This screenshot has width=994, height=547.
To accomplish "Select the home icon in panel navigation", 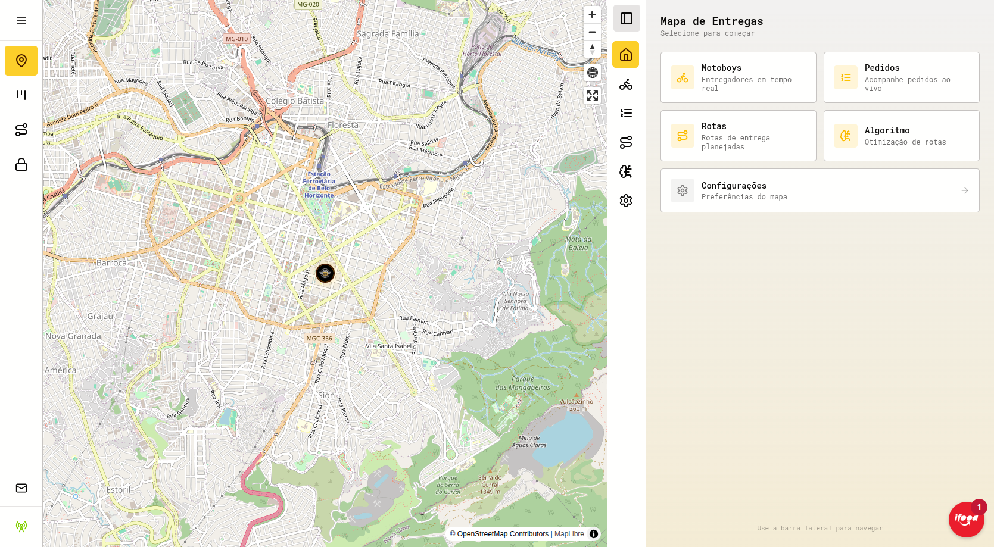I will 626,55.
